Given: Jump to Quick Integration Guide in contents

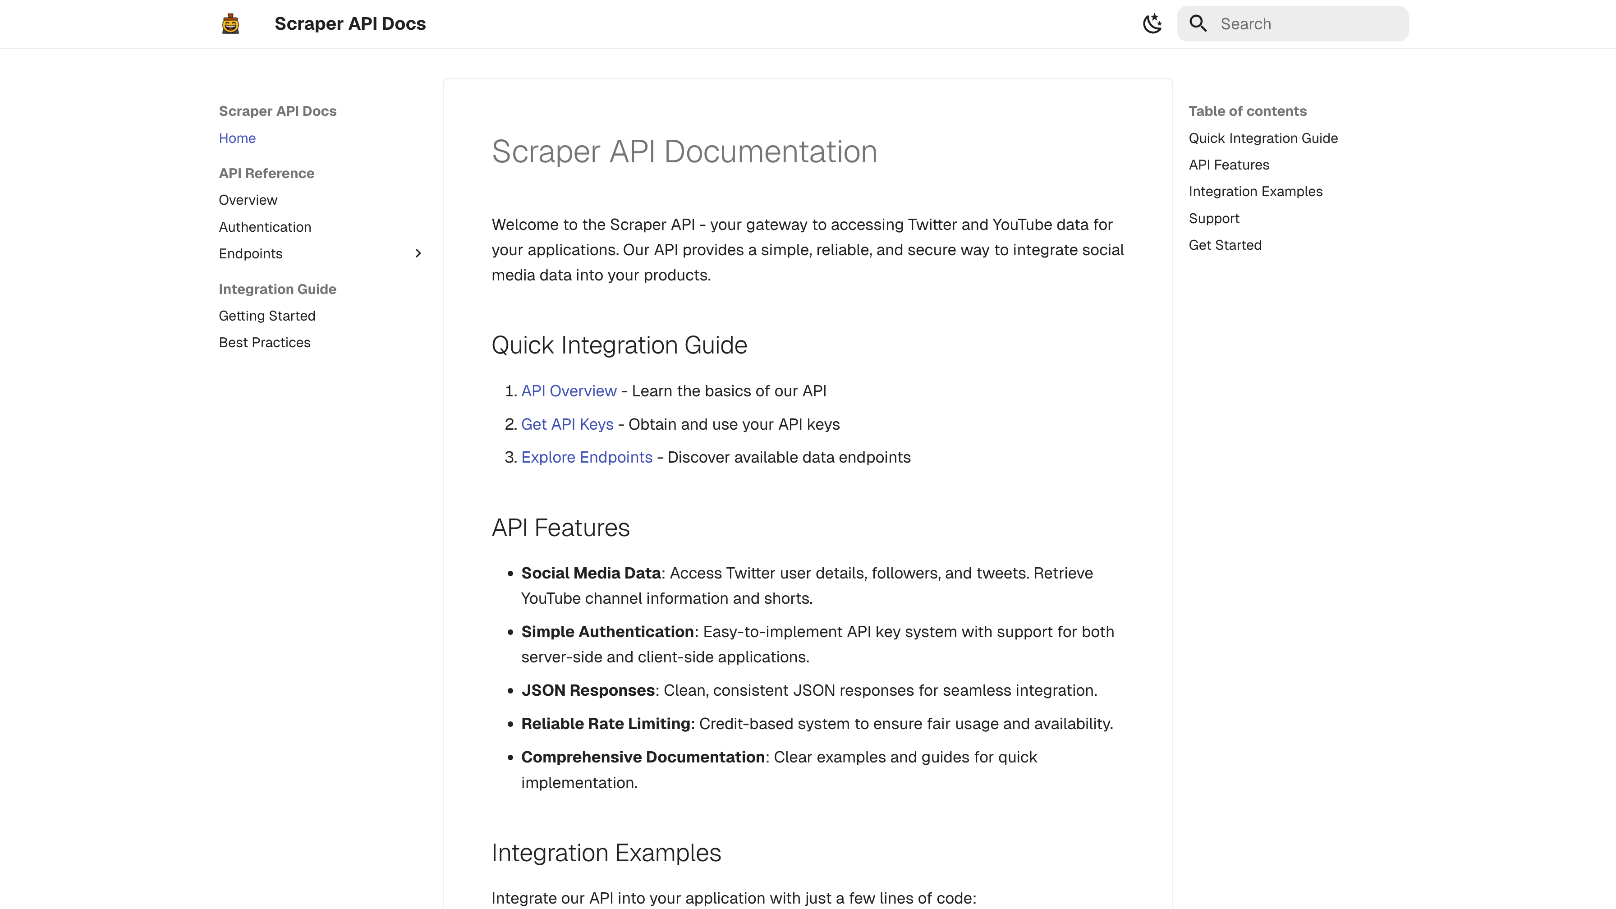Looking at the screenshot, I should [x=1263, y=138].
